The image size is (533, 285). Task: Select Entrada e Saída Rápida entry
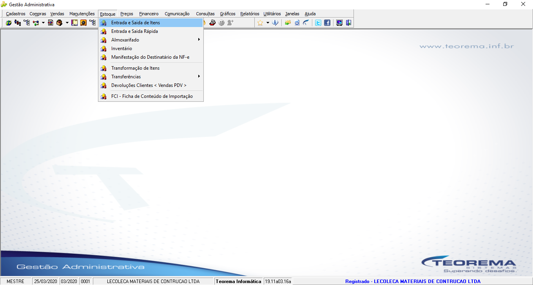coord(151,31)
